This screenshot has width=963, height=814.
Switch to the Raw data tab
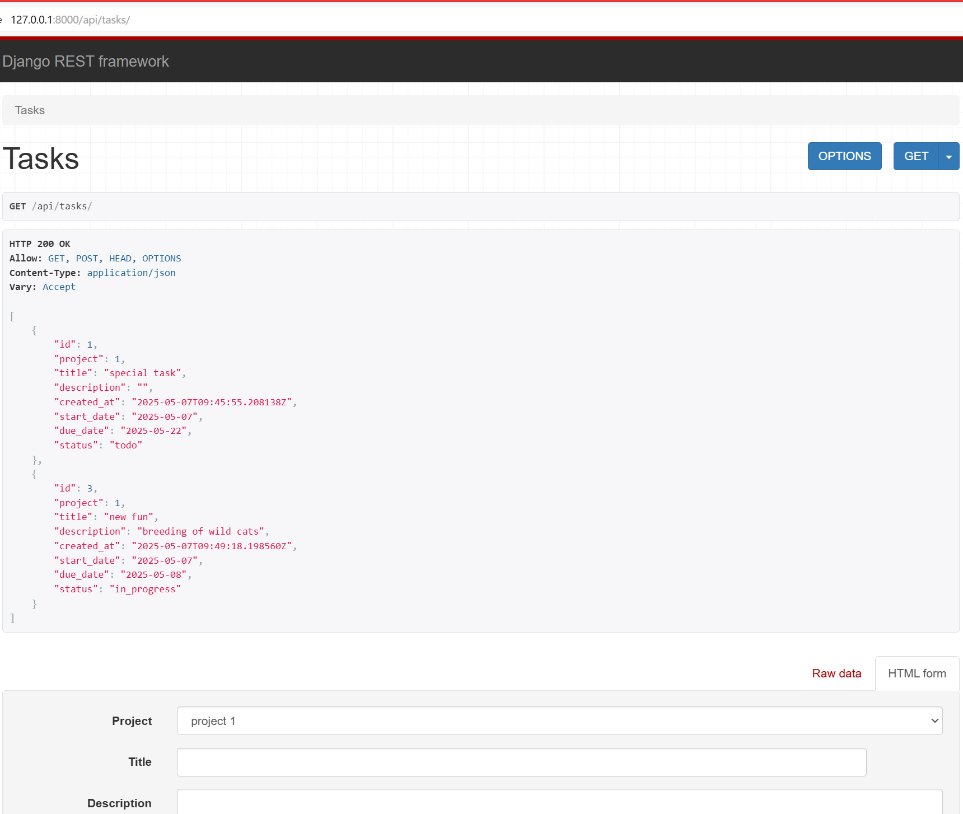coord(836,673)
